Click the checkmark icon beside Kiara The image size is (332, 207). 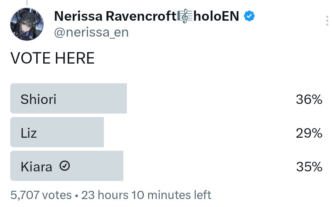point(65,166)
